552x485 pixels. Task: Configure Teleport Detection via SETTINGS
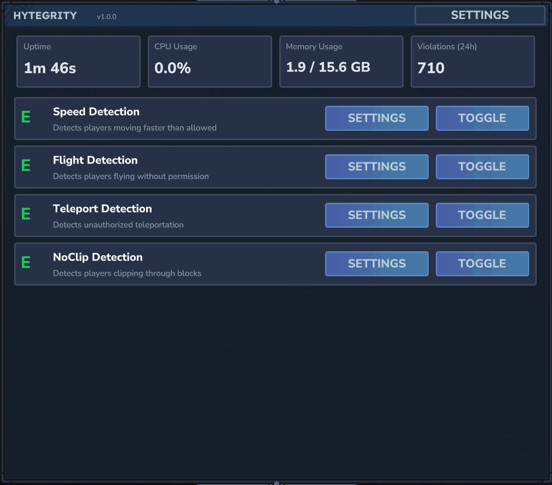coord(376,215)
